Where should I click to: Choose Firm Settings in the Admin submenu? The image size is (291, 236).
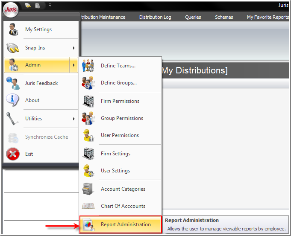point(115,154)
